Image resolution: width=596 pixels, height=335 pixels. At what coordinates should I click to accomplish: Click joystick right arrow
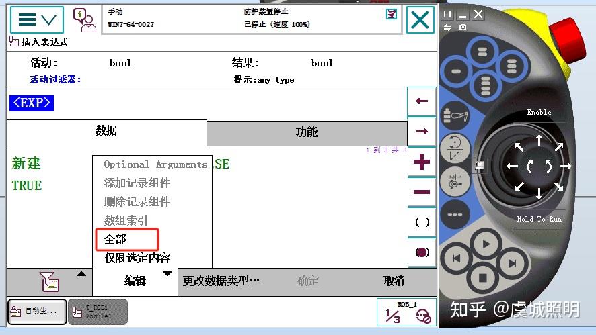[x=566, y=166]
